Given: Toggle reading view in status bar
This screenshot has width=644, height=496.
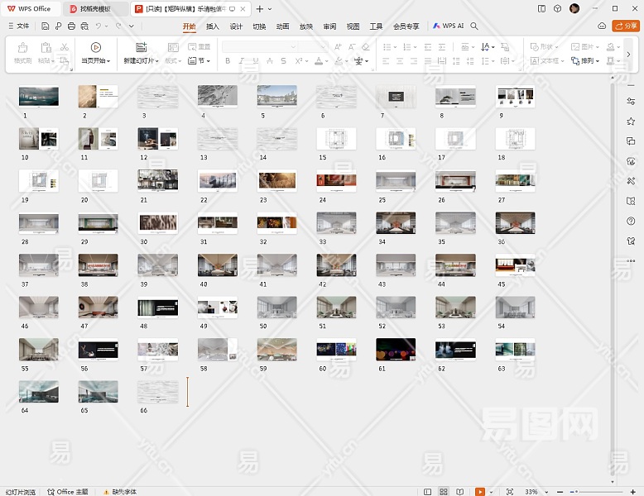Looking at the screenshot, I should (459, 491).
